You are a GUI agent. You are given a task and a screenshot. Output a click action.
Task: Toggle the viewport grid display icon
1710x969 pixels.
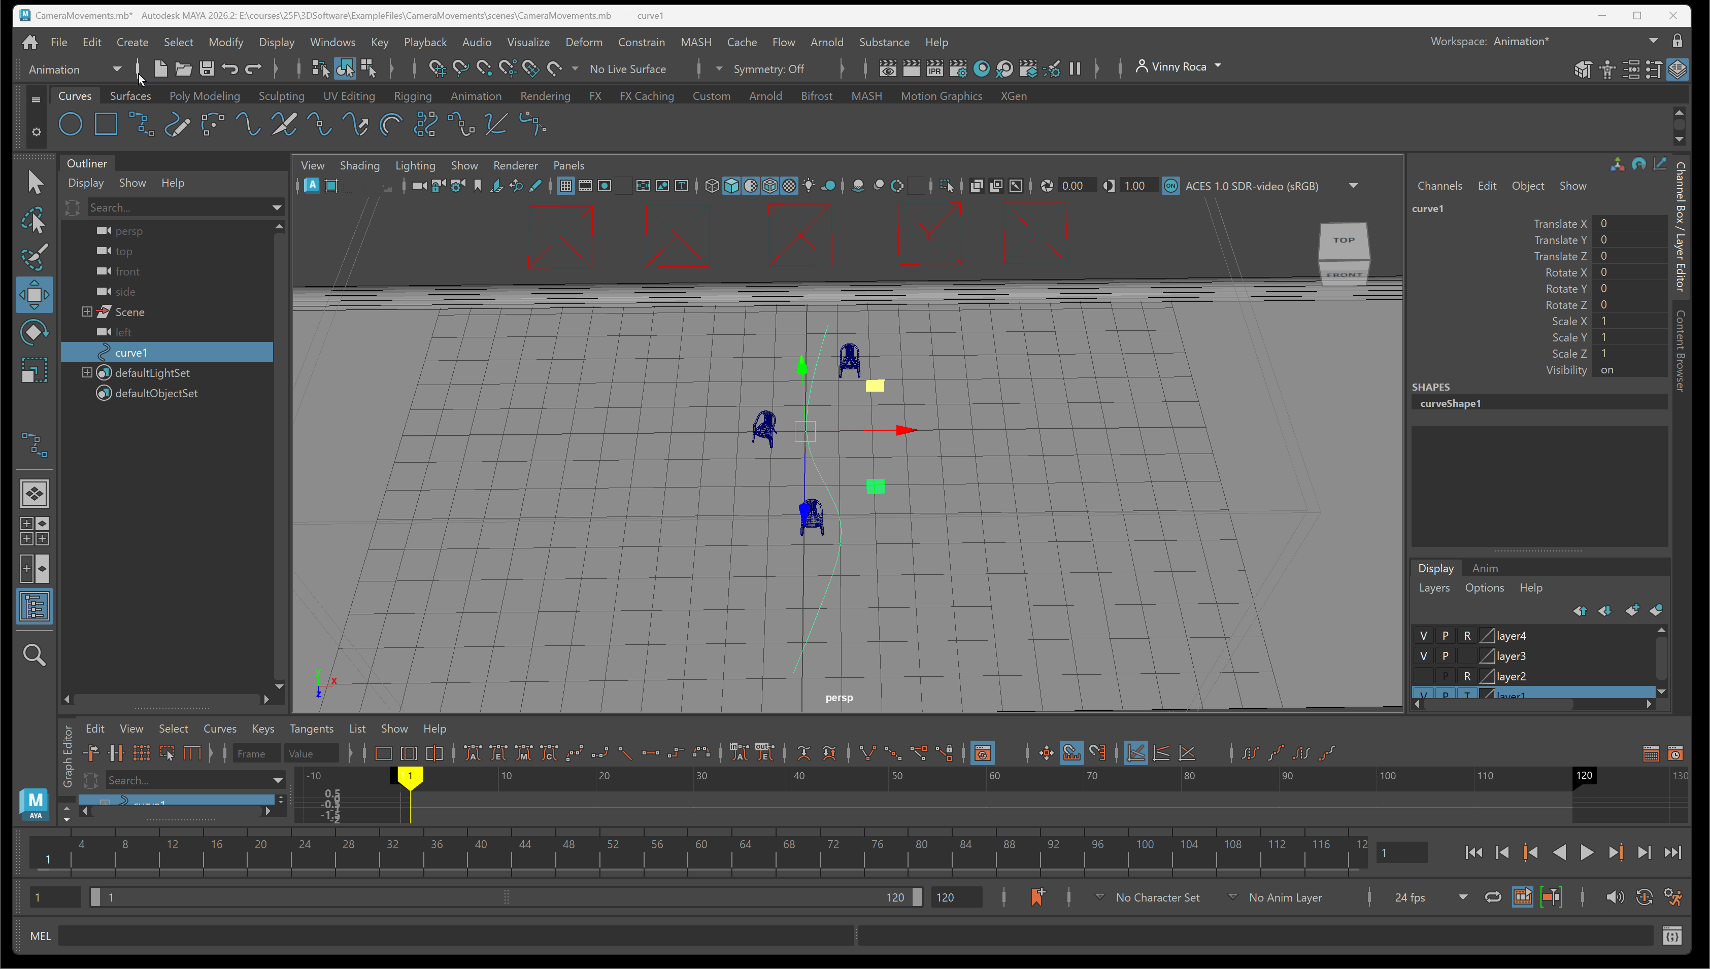pos(565,186)
